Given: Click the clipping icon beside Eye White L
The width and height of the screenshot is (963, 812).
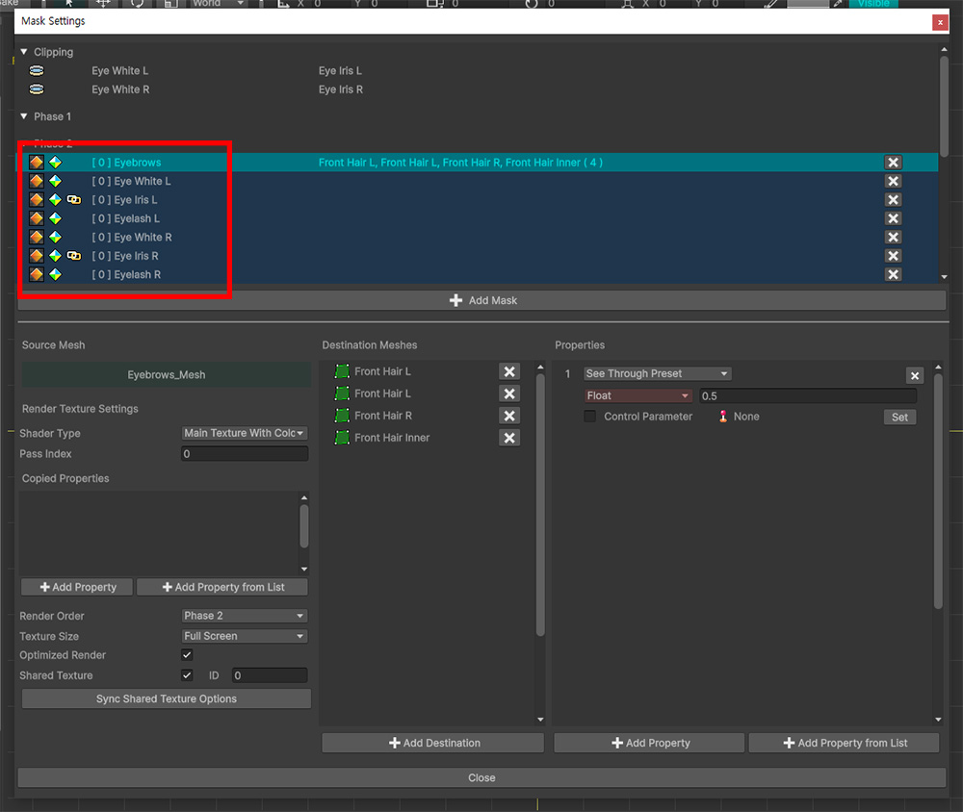Looking at the screenshot, I should (x=37, y=70).
